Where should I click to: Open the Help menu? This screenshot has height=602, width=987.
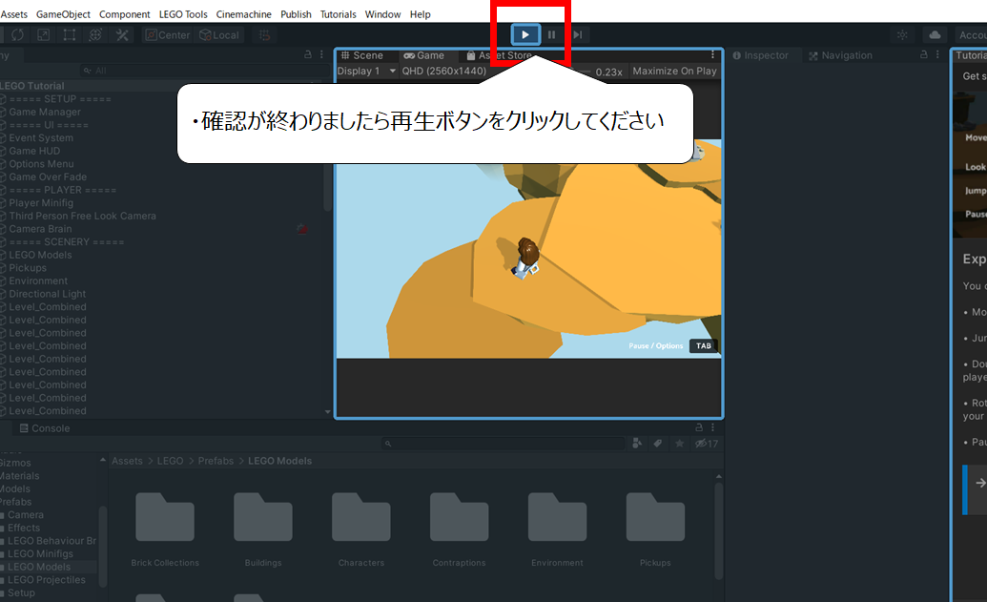click(420, 14)
